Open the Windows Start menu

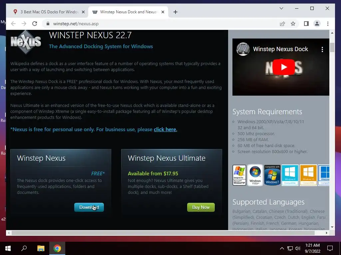click(x=8, y=248)
